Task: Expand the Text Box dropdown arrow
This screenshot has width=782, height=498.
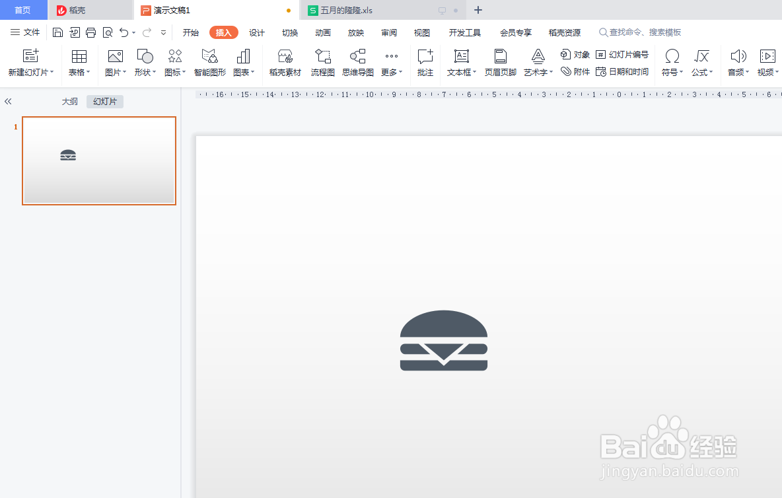Action: pyautogui.click(x=475, y=72)
